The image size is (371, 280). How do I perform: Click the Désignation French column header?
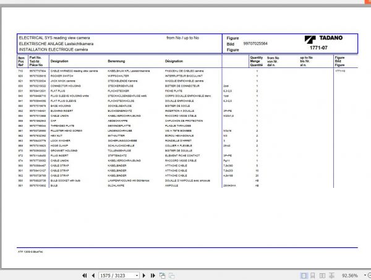tap(174, 61)
